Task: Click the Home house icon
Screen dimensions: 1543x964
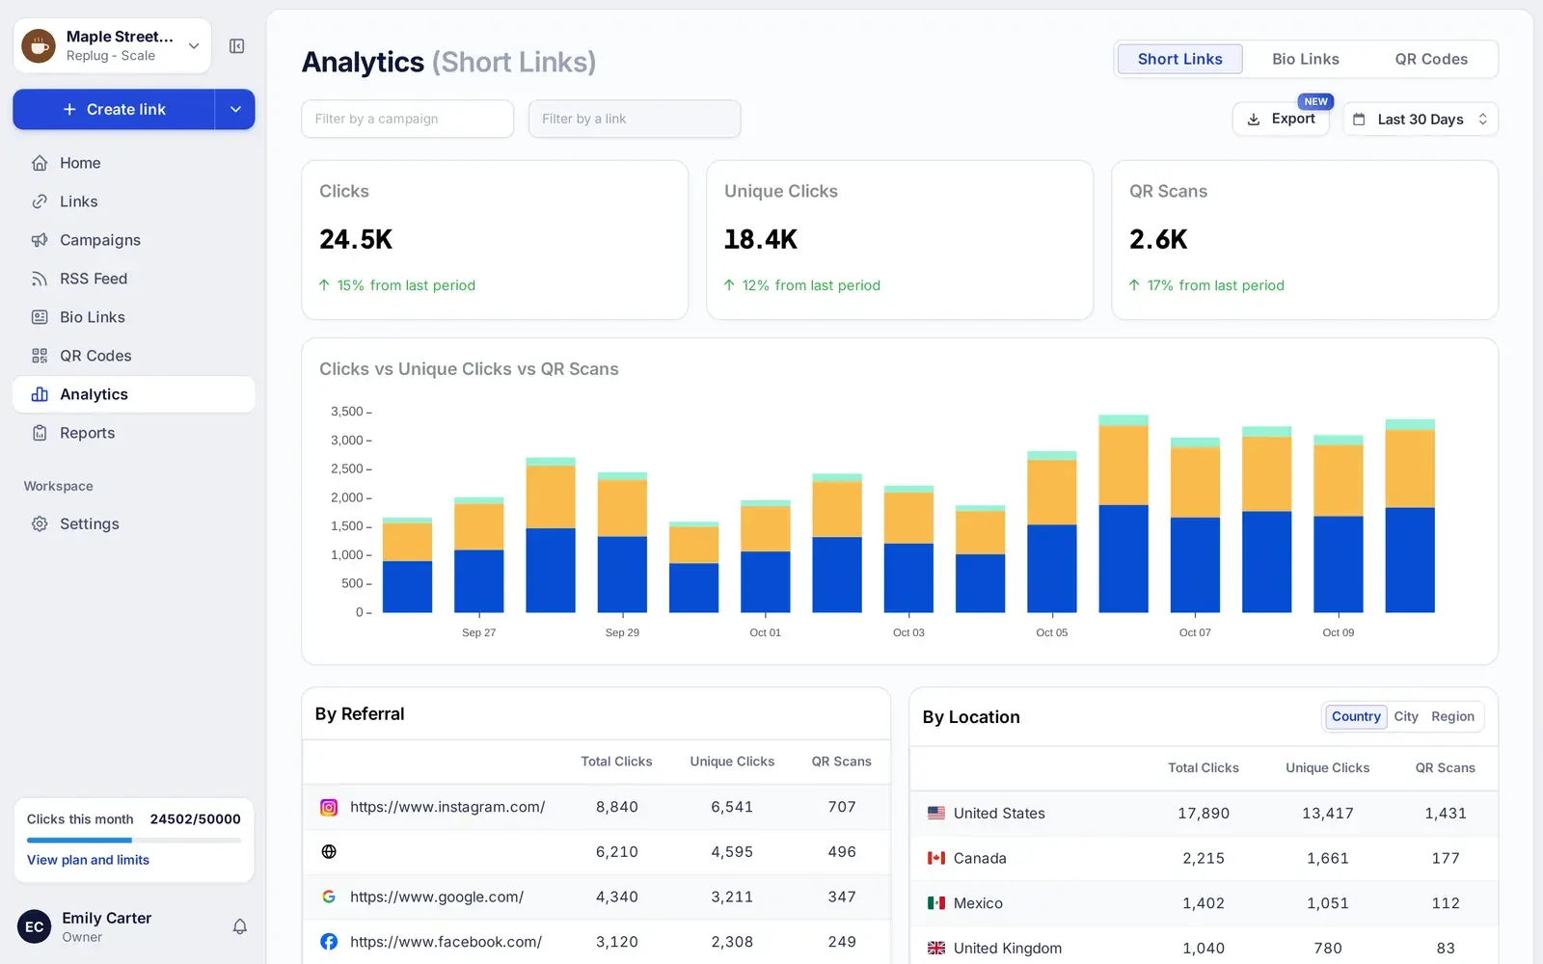Action: [40, 163]
